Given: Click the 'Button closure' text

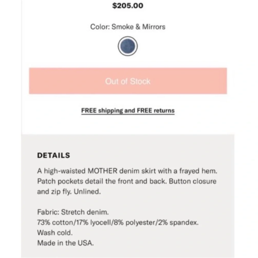Looking at the screenshot, I should (x=193, y=181).
